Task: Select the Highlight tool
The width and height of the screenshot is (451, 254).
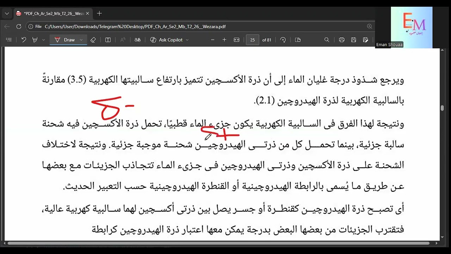Action: coord(35,40)
